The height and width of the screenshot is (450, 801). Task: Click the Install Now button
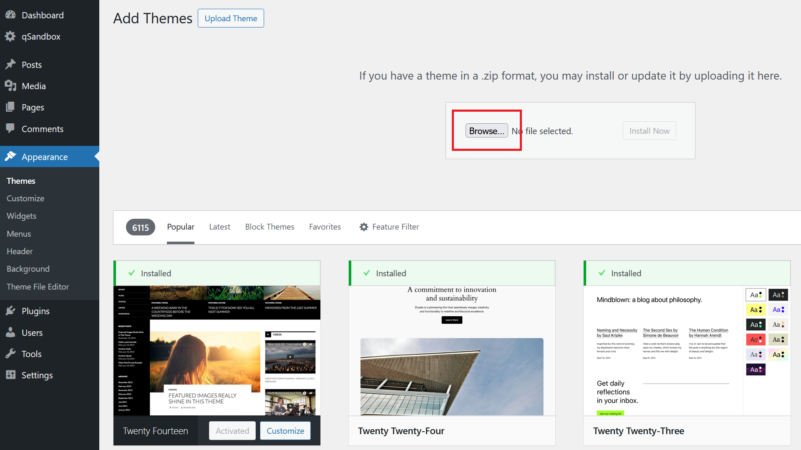649,131
